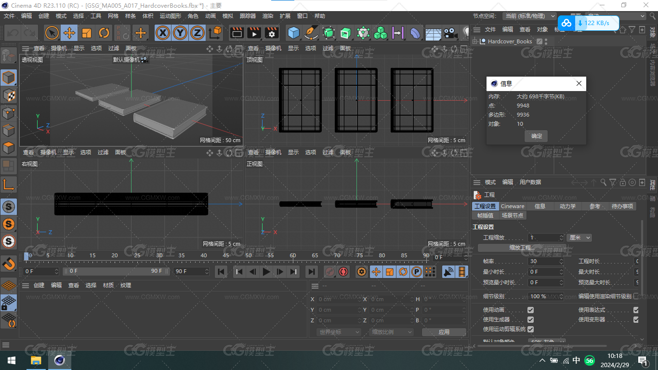Screen dimensions: 658x370
Task: Click timeline ruler at frame 45
Action: [x=226, y=255]
